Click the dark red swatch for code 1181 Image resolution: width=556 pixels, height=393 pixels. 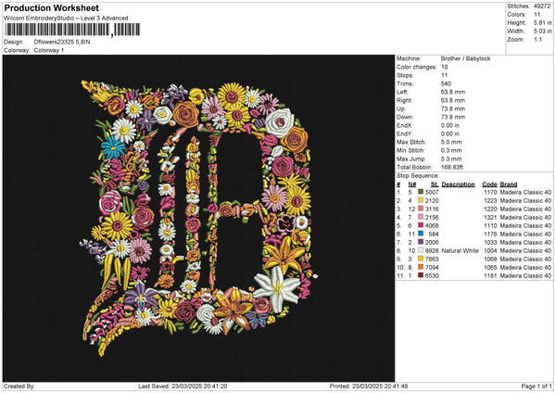pyautogui.click(x=421, y=275)
